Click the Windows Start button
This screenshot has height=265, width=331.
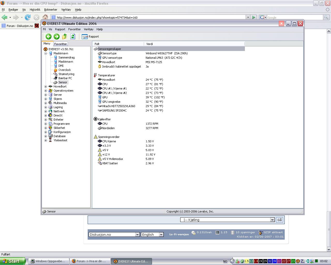13,261
